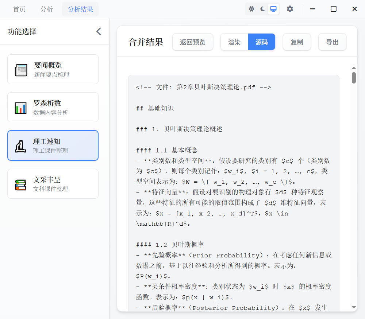Click the bar chart icon for 罗森析数
The width and height of the screenshot is (365, 319).
(21, 107)
